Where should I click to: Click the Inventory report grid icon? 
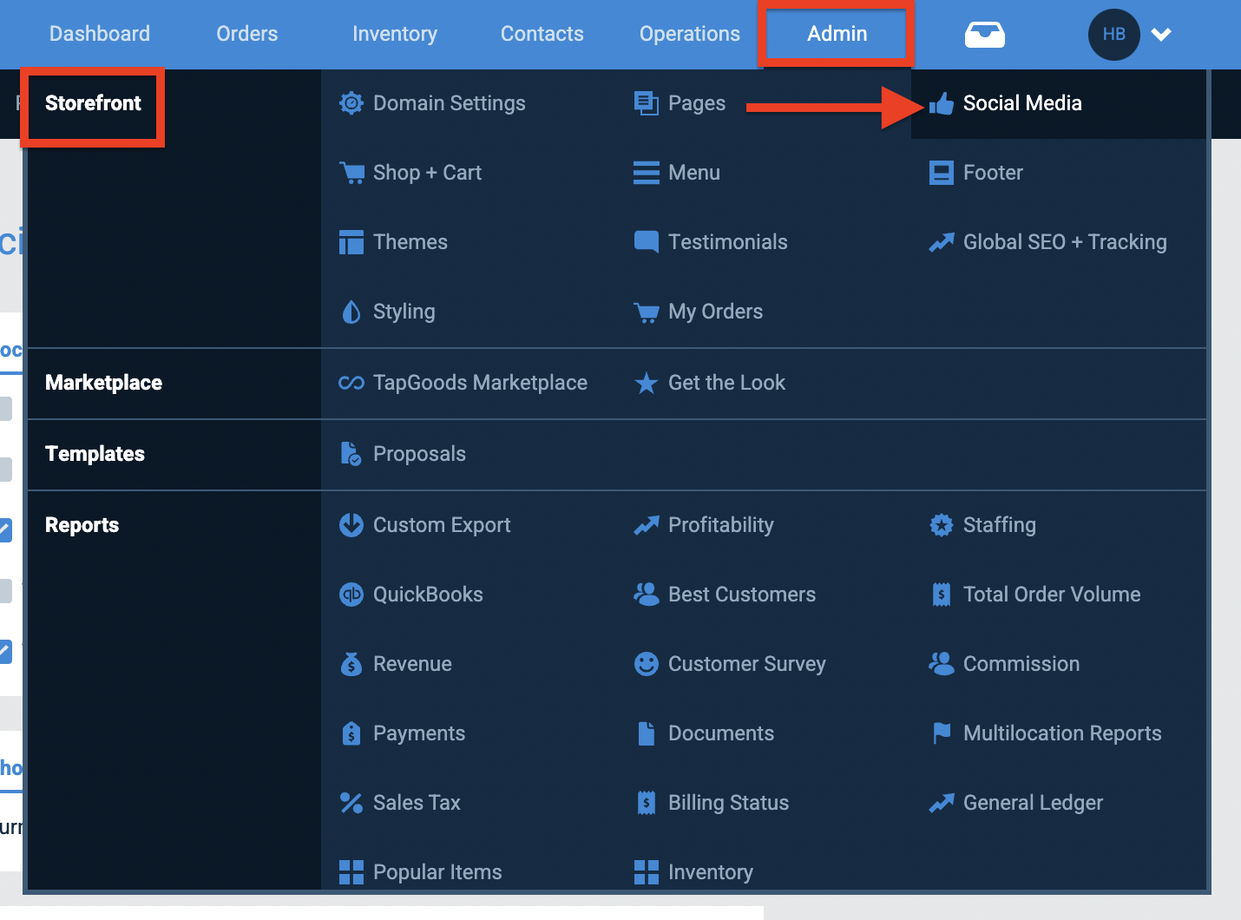pos(646,872)
